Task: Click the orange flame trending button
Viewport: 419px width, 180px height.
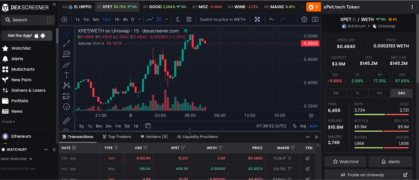Action: 313,7
